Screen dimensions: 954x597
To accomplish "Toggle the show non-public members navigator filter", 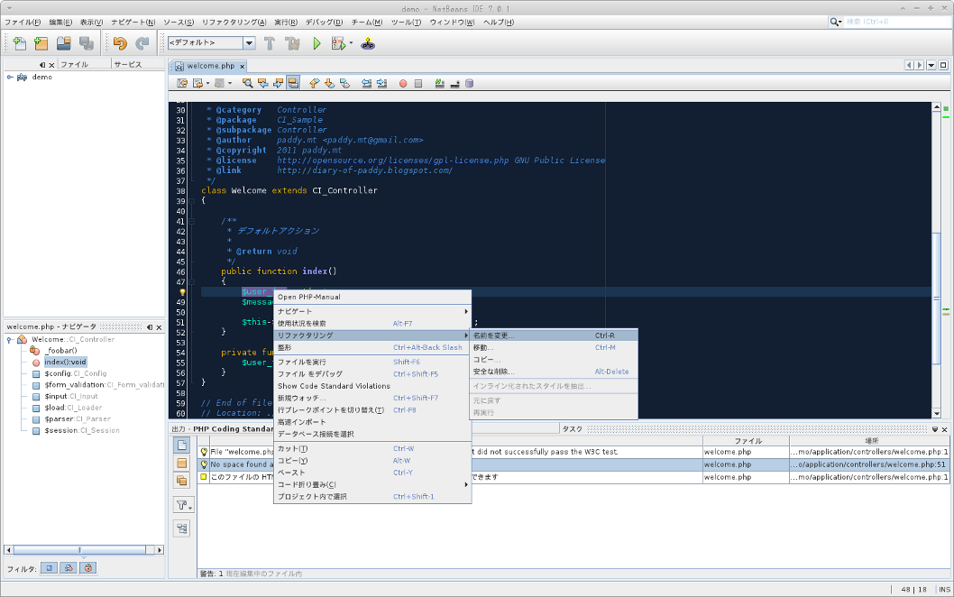I will 88,568.
